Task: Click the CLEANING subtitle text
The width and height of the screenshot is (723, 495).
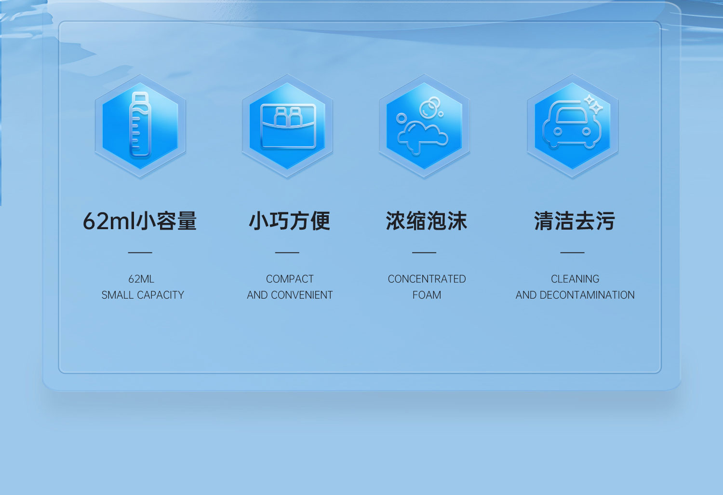Action: point(575,279)
